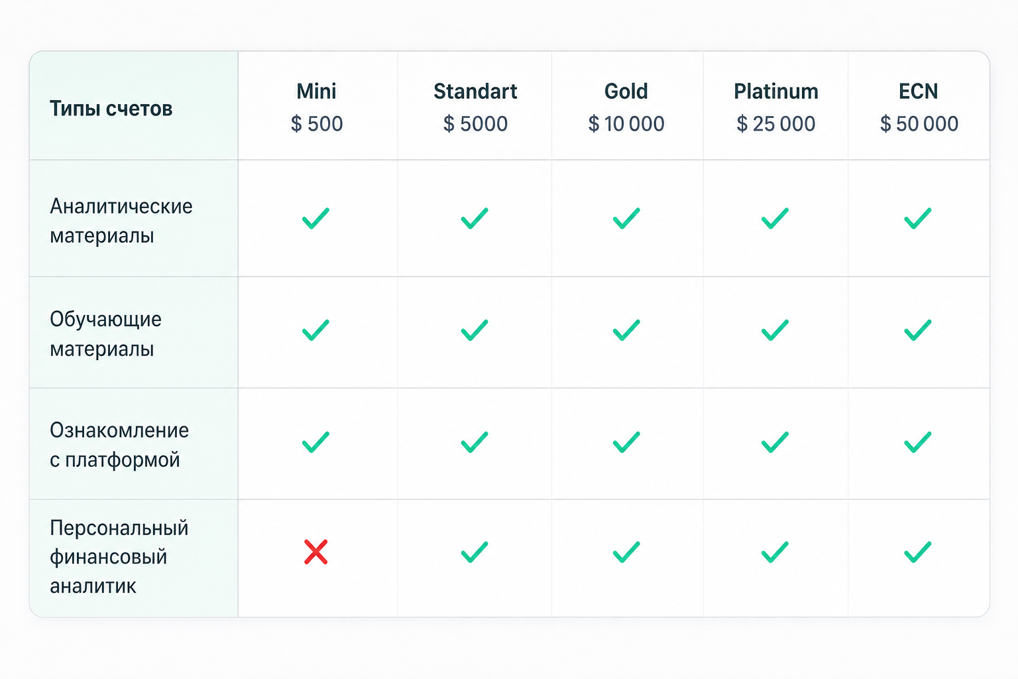Click ECN checkmark for Персональный финансовый аналитик

coord(918,552)
